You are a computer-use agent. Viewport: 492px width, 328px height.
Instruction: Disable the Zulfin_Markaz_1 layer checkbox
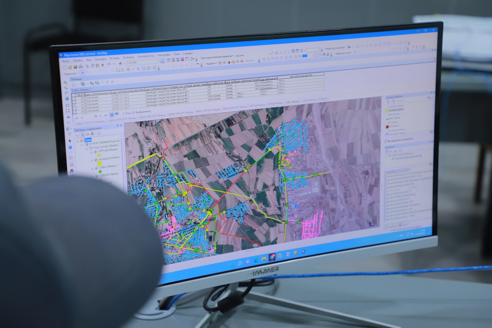click(96, 168)
